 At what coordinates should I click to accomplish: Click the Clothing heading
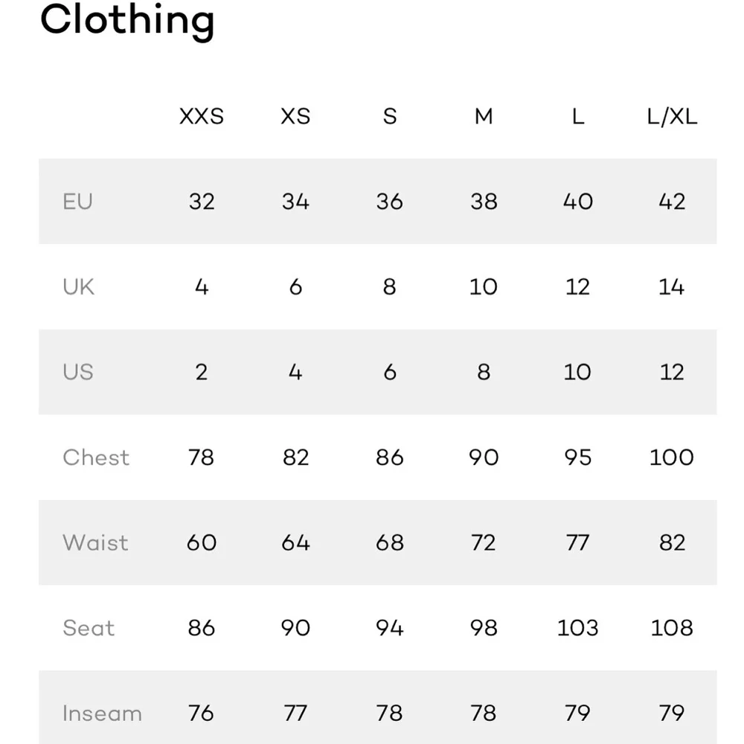[127, 20]
